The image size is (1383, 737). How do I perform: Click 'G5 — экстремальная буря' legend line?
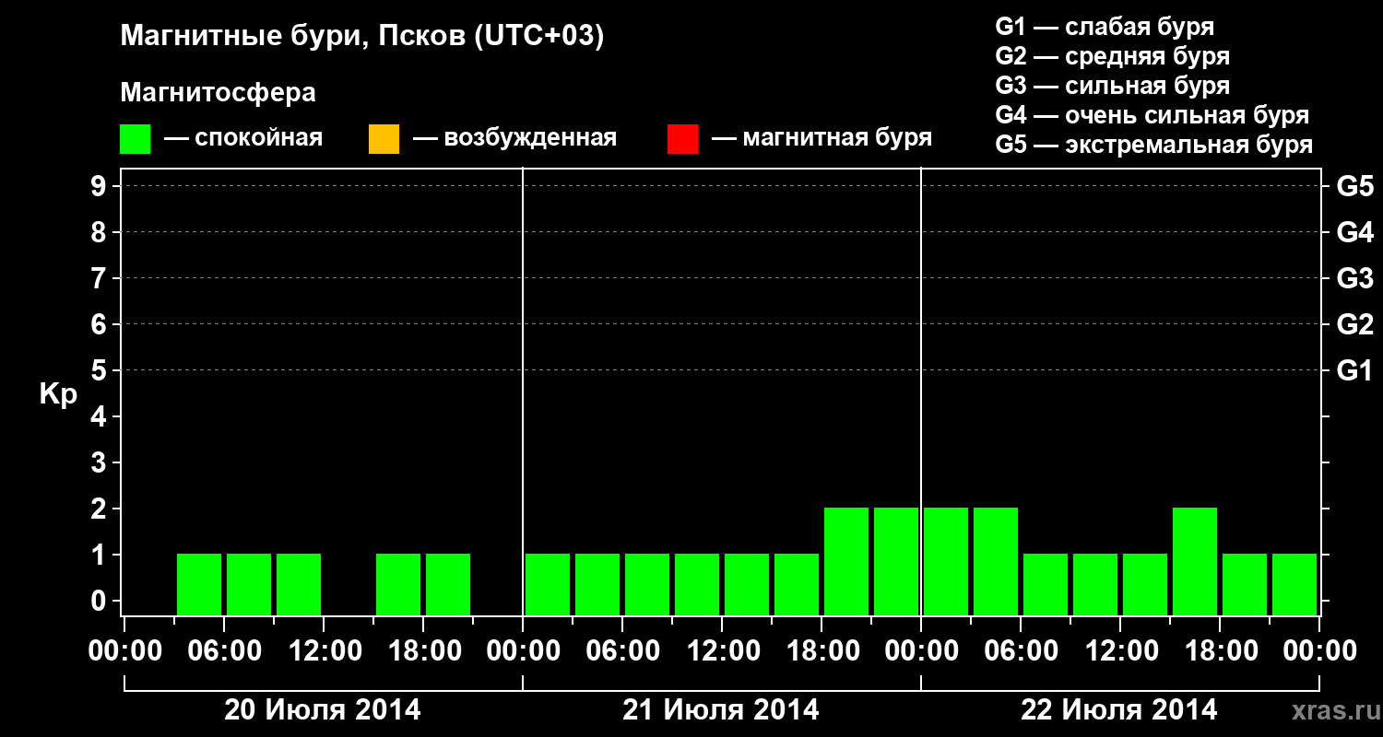[1154, 145]
